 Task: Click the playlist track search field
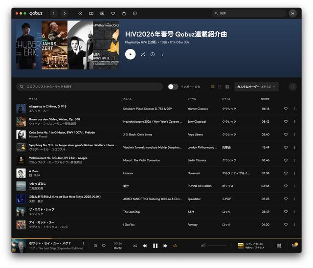click(89, 87)
